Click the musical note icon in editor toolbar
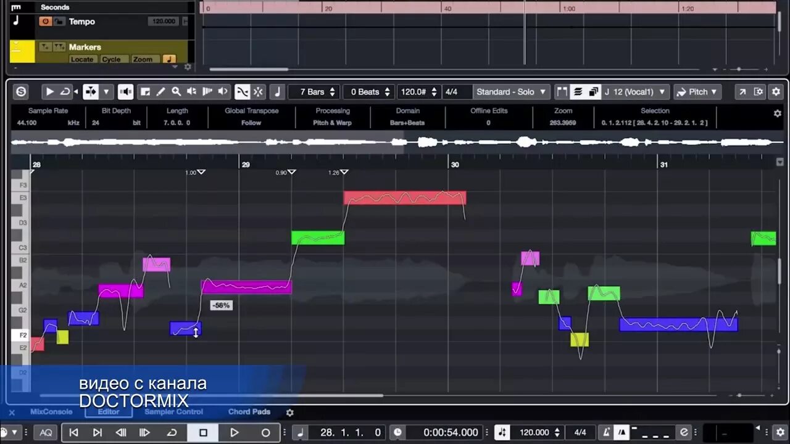The image size is (790, 444). [x=278, y=92]
